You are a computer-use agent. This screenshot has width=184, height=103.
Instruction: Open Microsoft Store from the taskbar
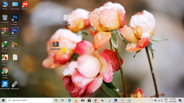point(89,100)
